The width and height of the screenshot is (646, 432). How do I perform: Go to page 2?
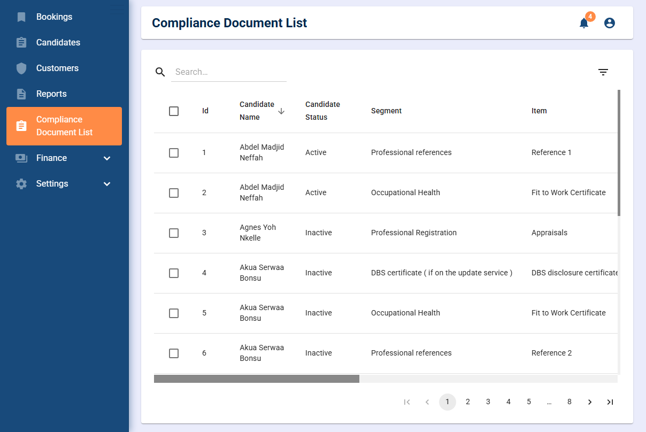point(468,402)
